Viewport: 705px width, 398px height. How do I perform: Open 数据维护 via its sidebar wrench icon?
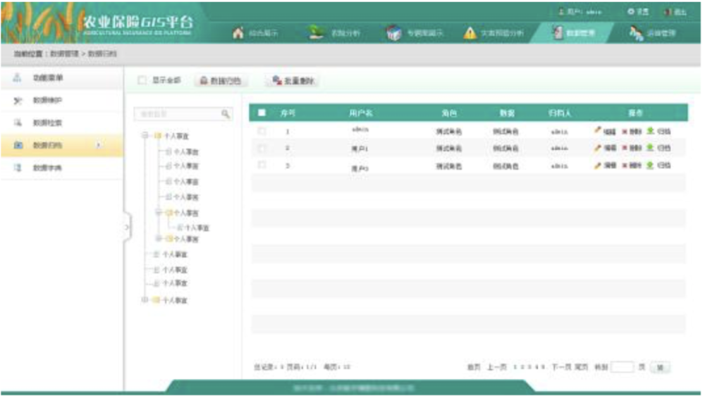(18, 100)
